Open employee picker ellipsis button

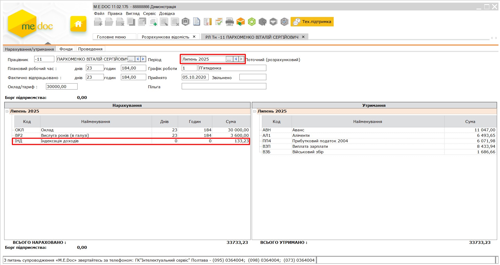pyautogui.click(x=131, y=59)
